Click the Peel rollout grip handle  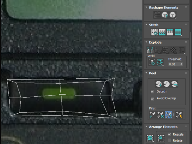[x=186, y=73]
